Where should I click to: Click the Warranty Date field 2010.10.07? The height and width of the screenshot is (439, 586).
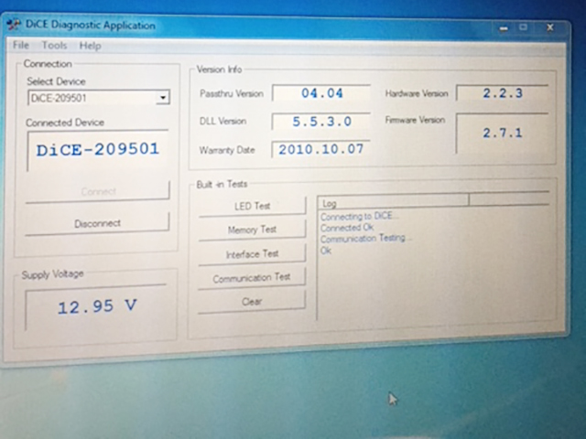click(320, 148)
